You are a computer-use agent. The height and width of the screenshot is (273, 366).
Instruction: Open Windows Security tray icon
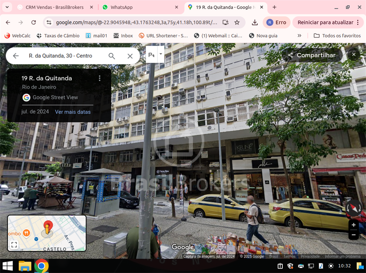coord(290,266)
